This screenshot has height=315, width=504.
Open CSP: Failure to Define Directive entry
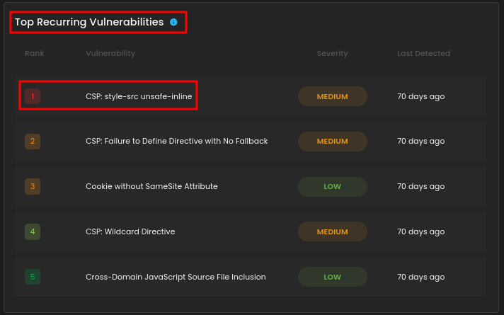[x=176, y=142]
